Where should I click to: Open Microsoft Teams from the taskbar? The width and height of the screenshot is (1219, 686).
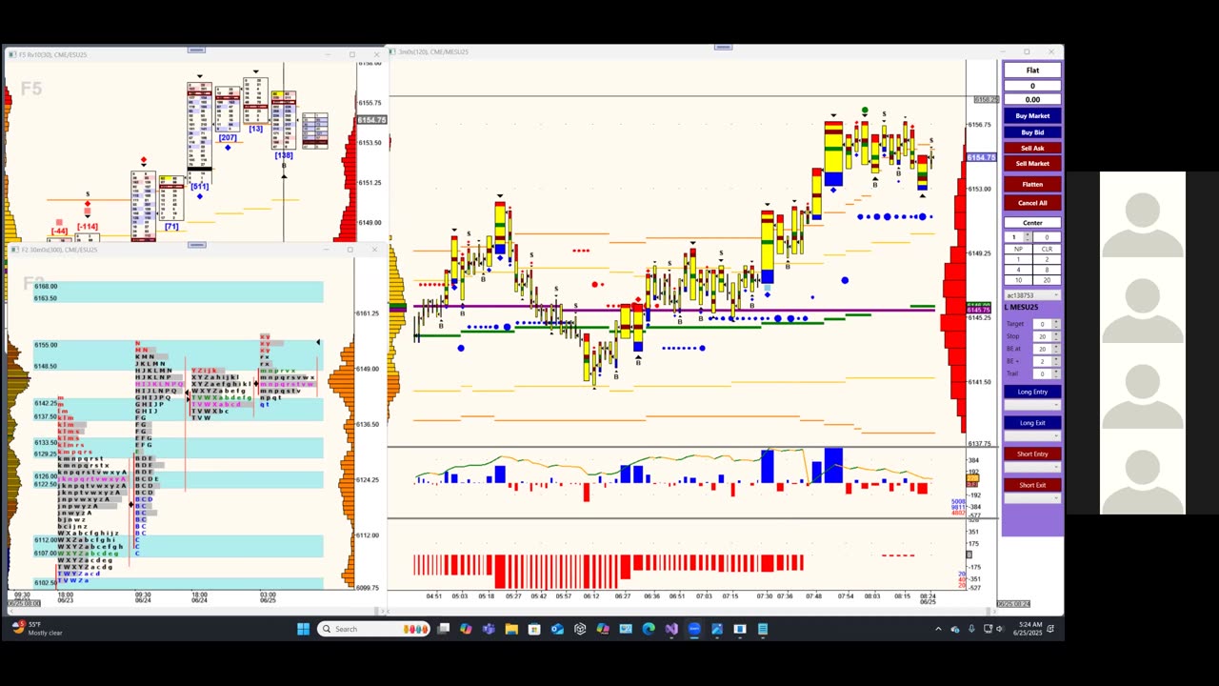pos(489,629)
